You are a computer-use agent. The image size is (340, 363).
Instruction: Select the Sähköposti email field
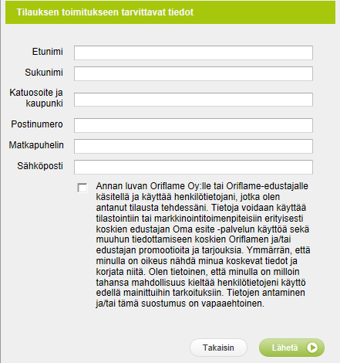[x=194, y=167]
